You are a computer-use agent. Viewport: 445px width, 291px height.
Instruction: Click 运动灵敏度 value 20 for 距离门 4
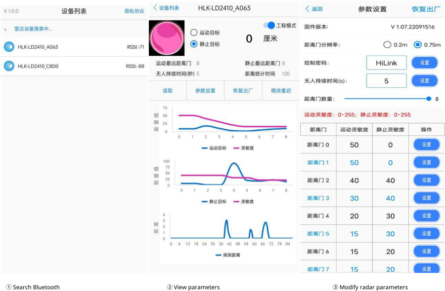tap(354, 216)
